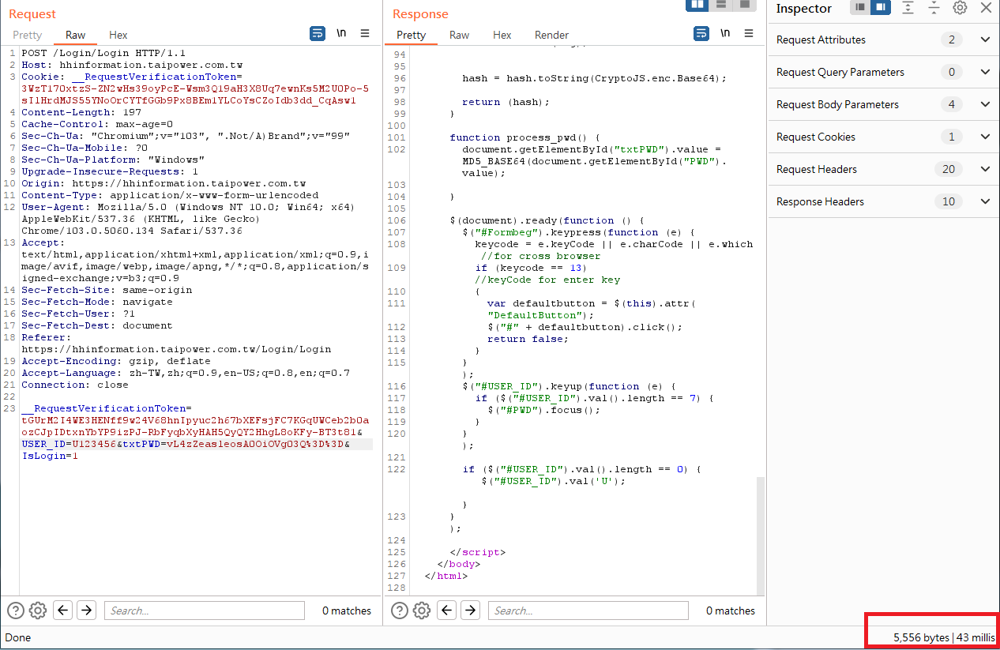The height and width of the screenshot is (650, 1000).
Task: Select side-by-side request/response layout icon
Action: 697,5
